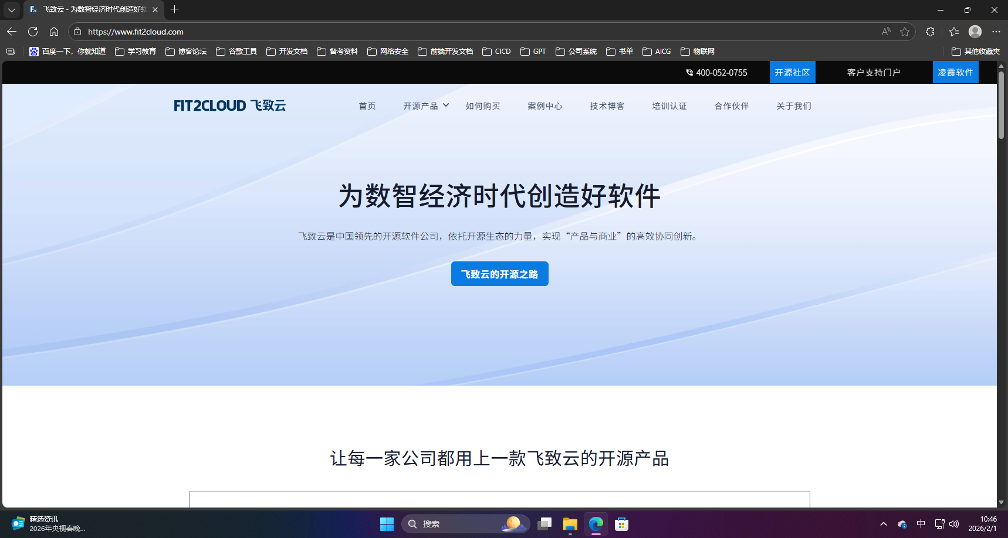Open AICG bookmark folder

(657, 52)
